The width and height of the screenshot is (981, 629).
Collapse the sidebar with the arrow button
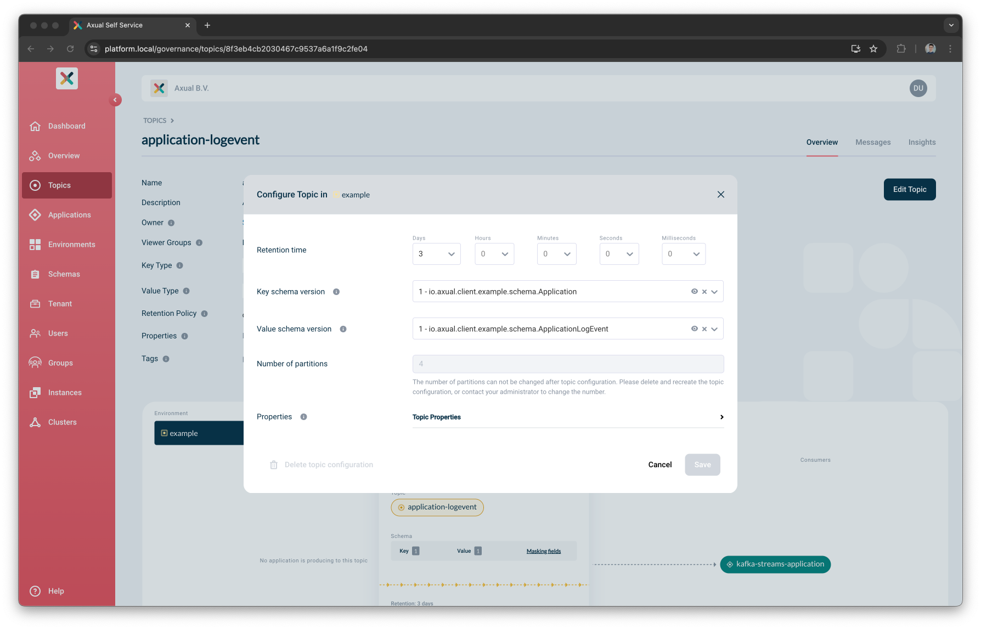coord(115,100)
